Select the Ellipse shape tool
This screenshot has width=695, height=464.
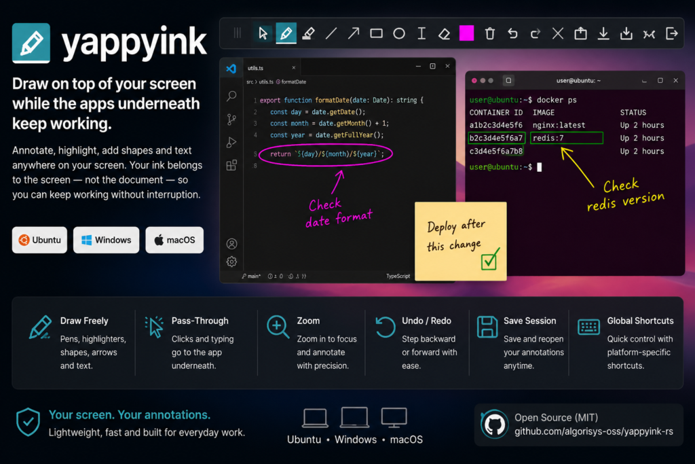coord(399,33)
